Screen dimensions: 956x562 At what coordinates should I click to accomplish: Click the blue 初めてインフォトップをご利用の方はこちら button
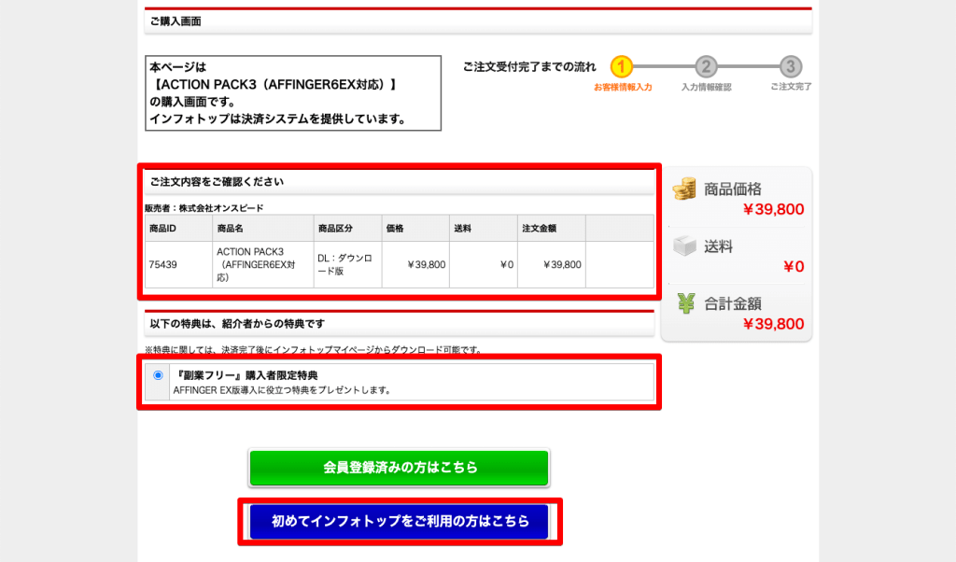tap(399, 521)
